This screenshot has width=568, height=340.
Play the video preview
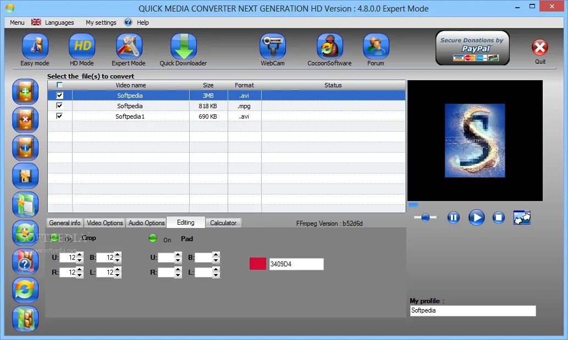tap(476, 218)
